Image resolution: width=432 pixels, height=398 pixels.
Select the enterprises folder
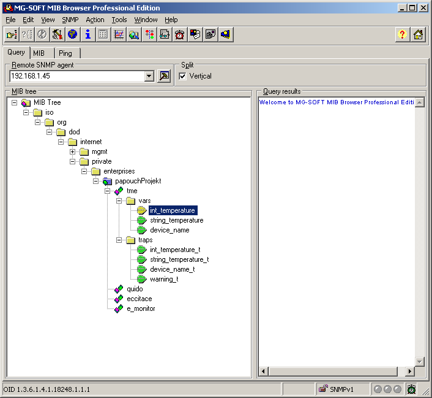pyautogui.click(x=119, y=171)
